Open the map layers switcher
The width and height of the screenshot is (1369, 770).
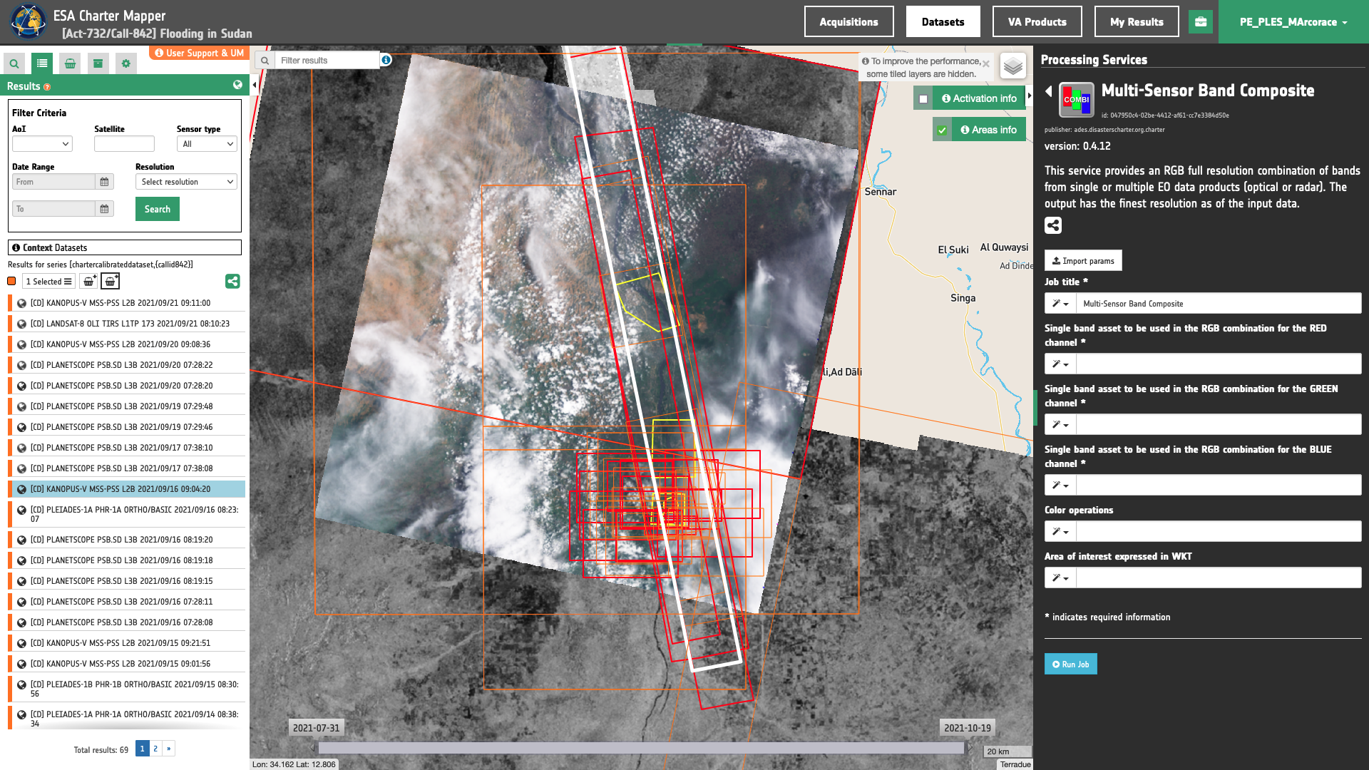(x=1012, y=66)
